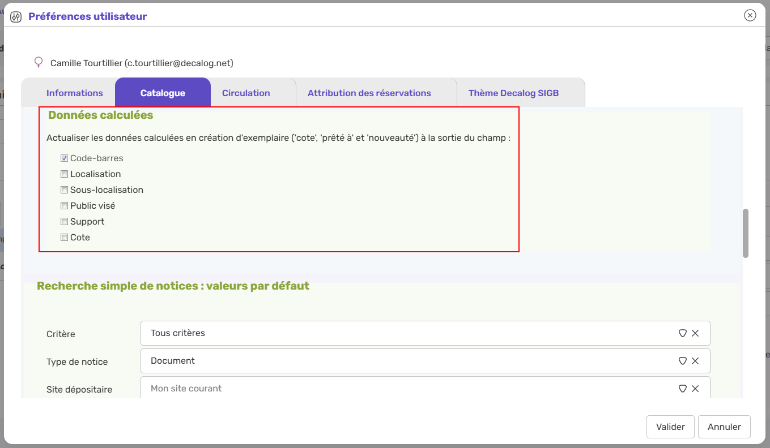The width and height of the screenshot is (770, 448).
Task: Click the dropdown triangle icon of Type de notice
Action: [x=682, y=361]
